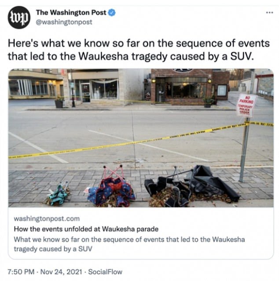Screen dimensions: 279x281
Task: Click the SocialFlow source label
Action: click(105, 272)
